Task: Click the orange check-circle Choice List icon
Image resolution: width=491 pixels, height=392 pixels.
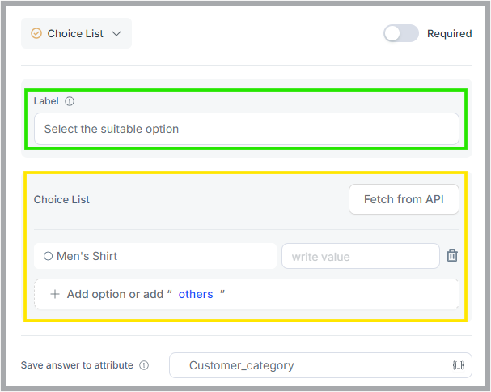Action: [36, 33]
